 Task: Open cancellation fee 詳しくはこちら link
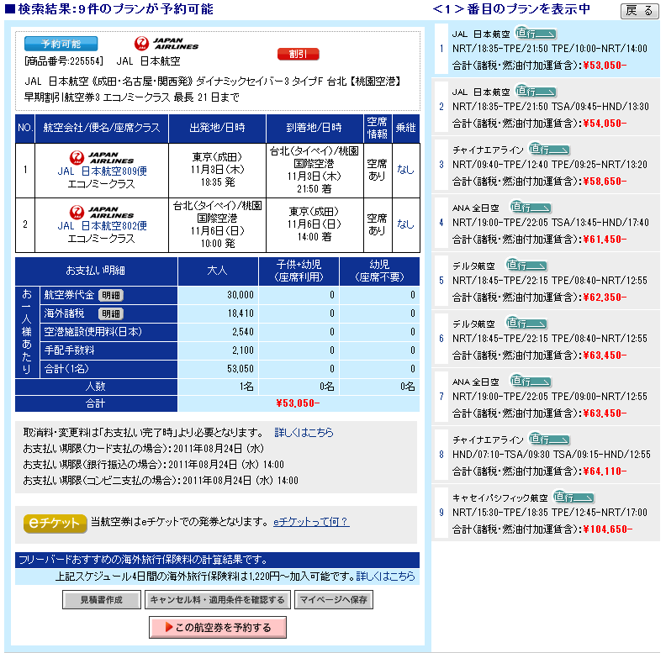tap(304, 432)
